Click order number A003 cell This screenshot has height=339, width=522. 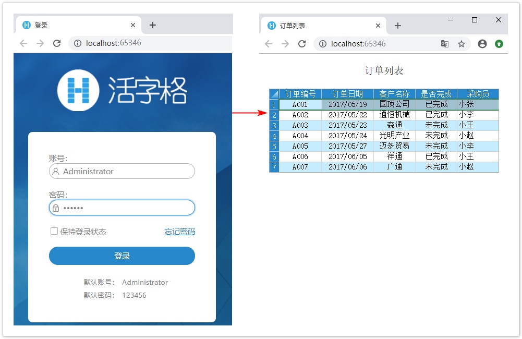point(300,126)
